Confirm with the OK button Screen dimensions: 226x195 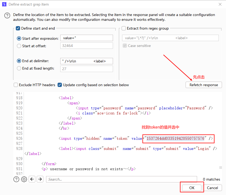192,188
